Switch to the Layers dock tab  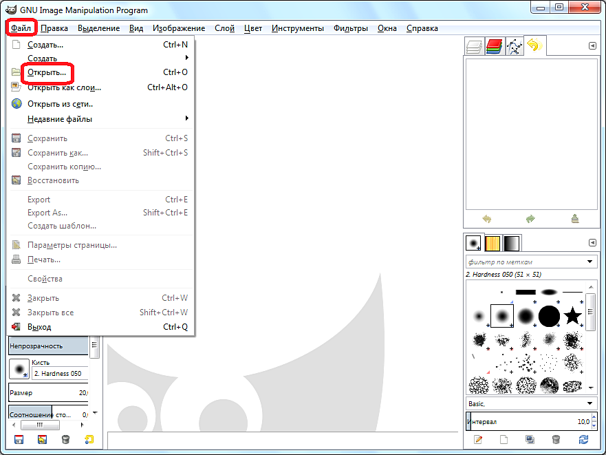[x=475, y=47]
